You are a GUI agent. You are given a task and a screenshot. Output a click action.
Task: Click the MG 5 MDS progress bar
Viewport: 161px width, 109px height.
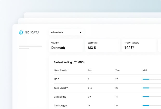[x=151, y=79]
